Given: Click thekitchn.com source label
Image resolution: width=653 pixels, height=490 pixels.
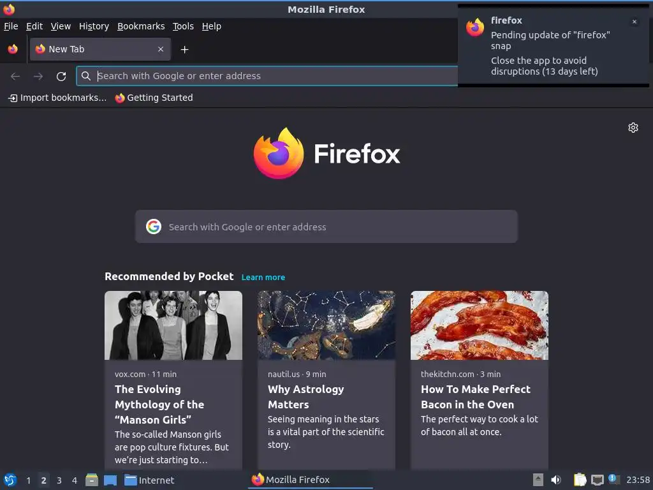Looking at the screenshot, I should tap(447, 374).
